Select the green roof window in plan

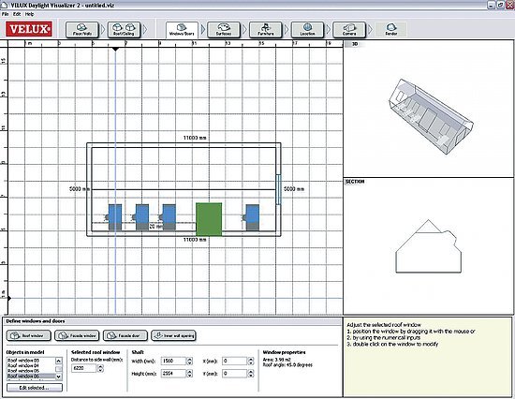[209, 219]
